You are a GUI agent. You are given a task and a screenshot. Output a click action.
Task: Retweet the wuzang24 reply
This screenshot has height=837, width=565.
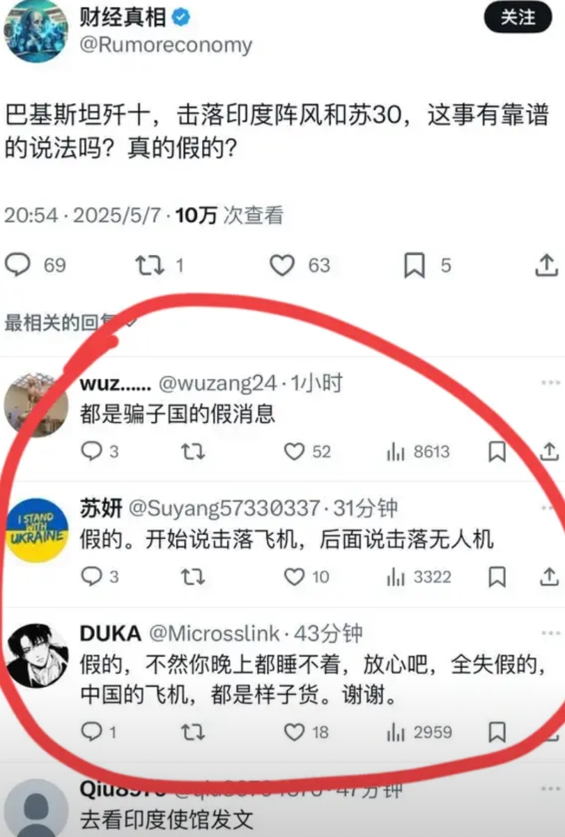click(193, 452)
